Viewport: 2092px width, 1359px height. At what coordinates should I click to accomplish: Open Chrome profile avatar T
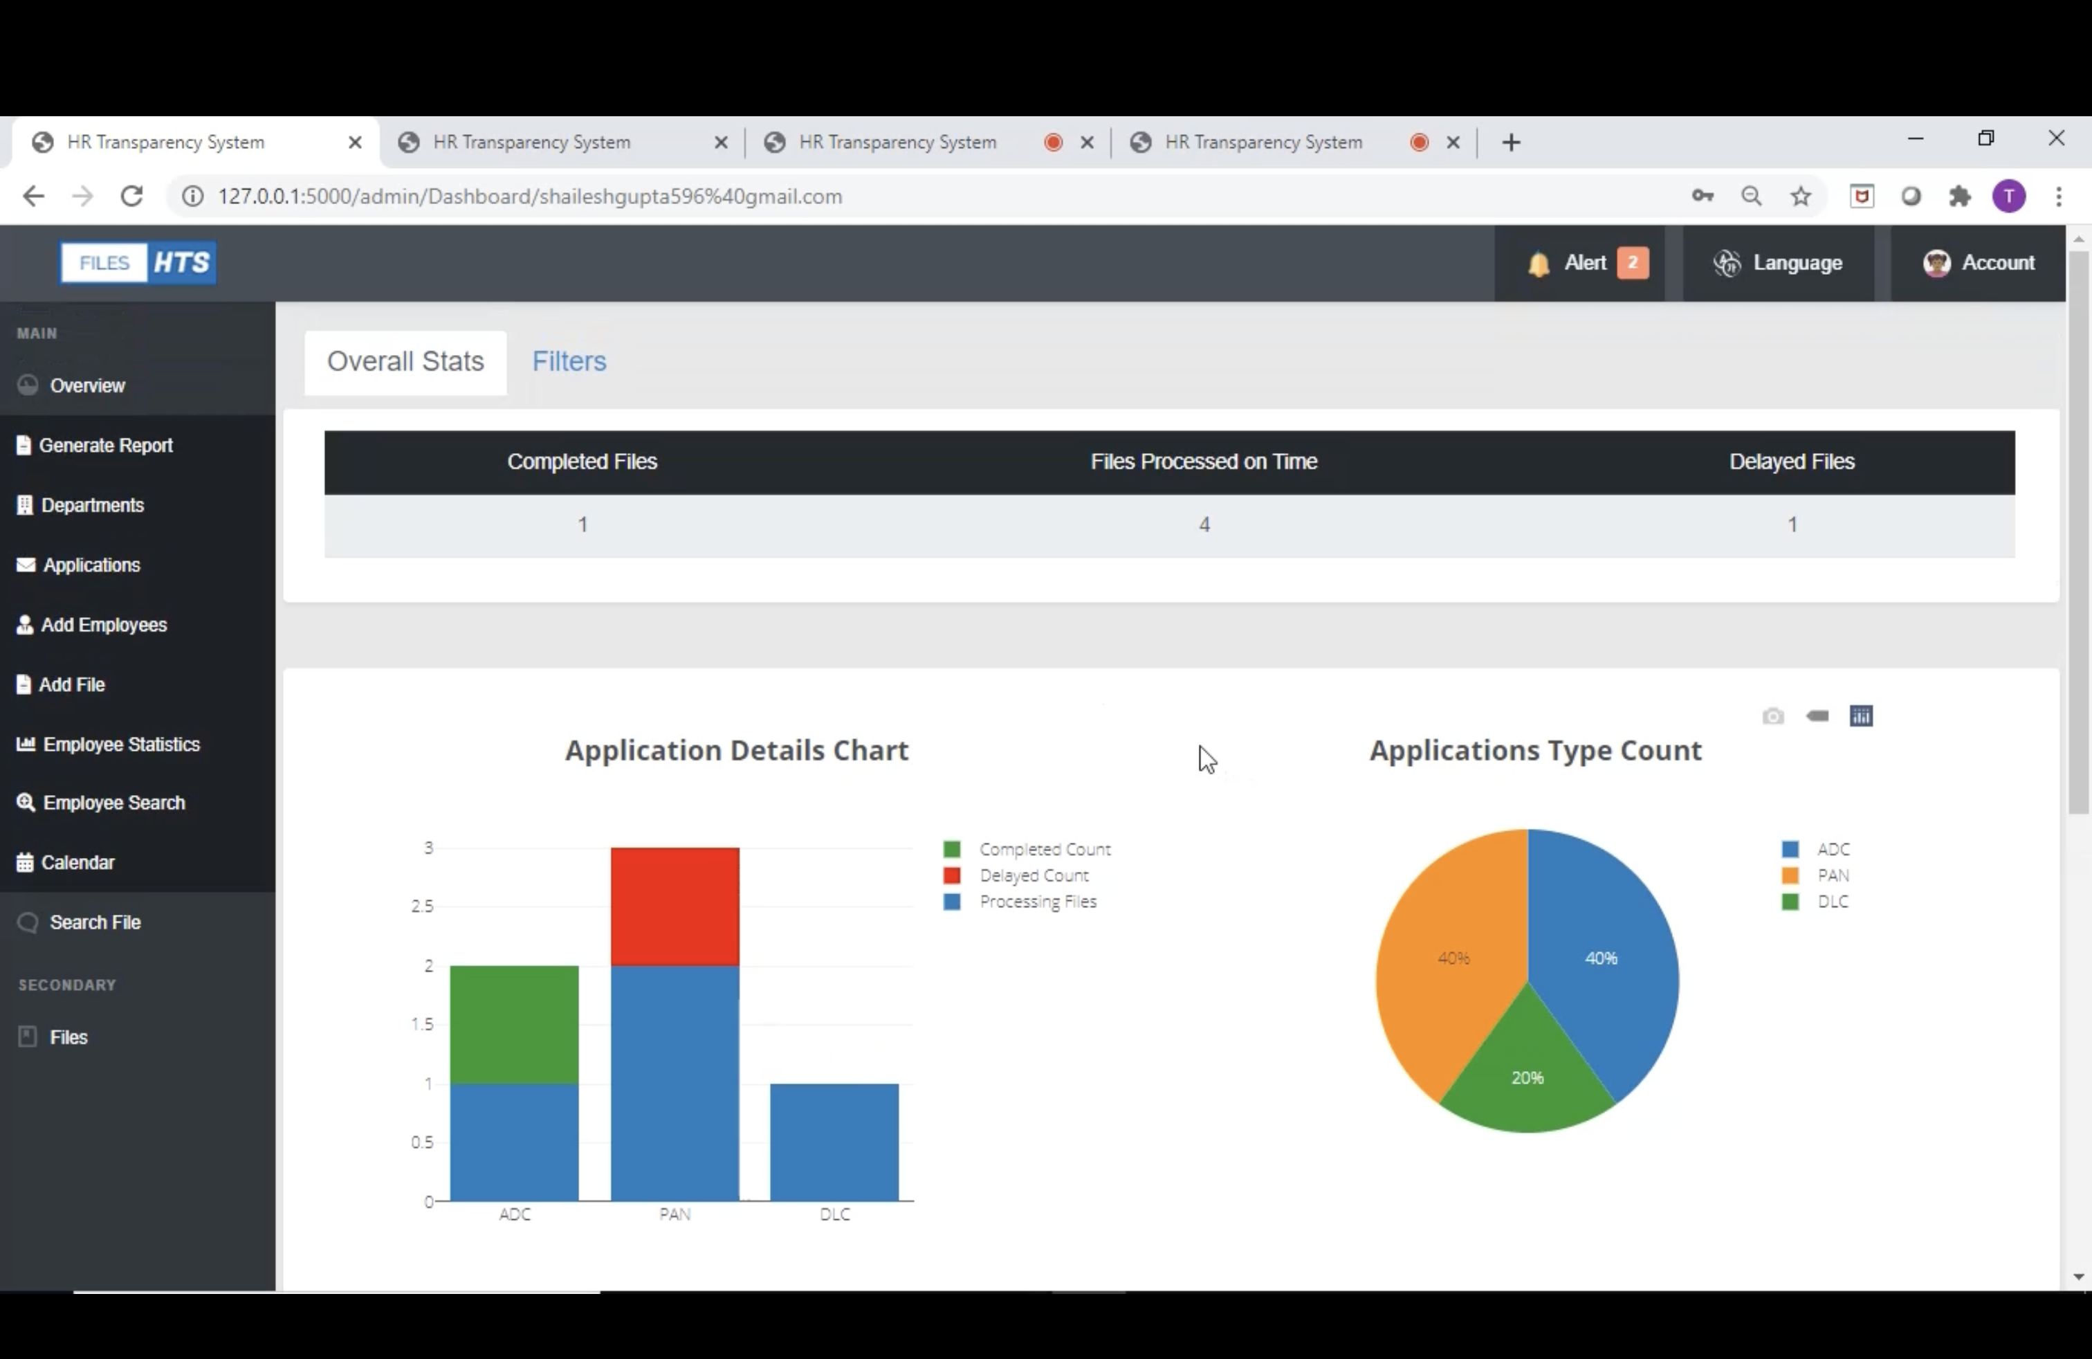(x=2010, y=196)
